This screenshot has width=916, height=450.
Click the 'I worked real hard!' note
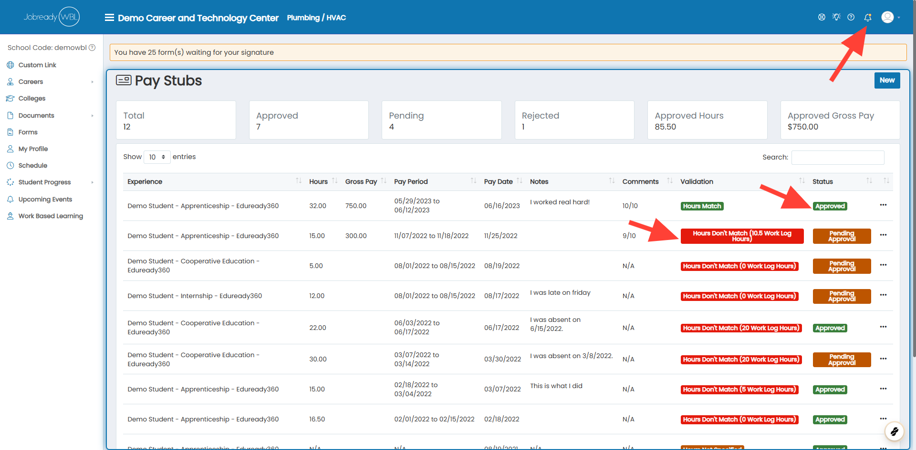(x=560, y=202)
